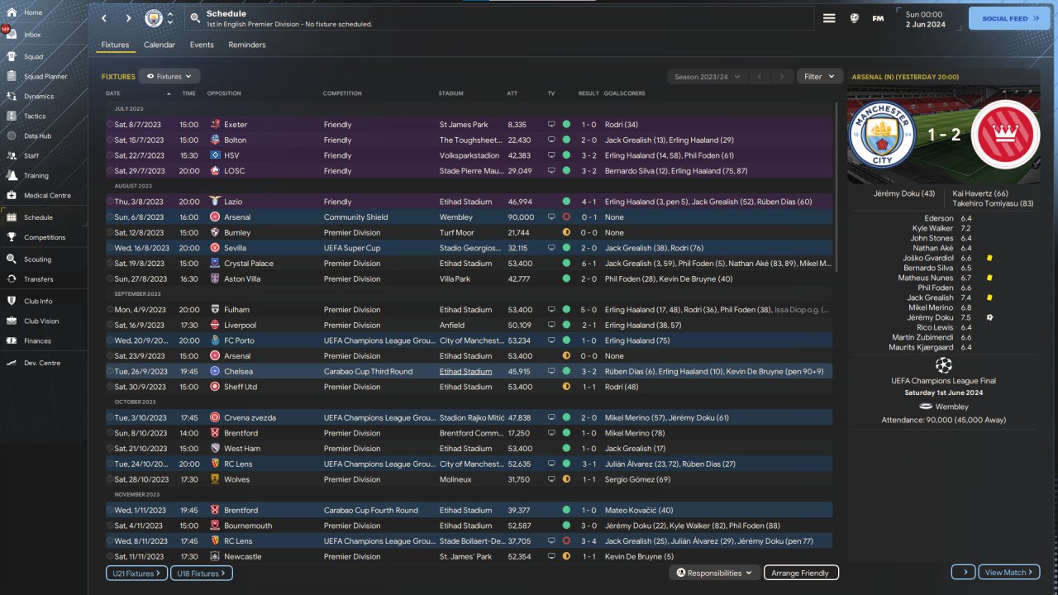Switch to the Reminders tab
Image resolution: width=1058 pixels, height=595 pixels.
pos(247,45)
